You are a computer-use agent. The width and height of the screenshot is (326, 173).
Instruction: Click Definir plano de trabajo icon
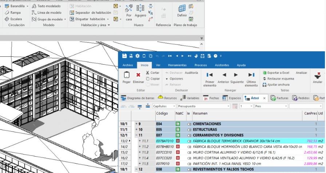182,9
